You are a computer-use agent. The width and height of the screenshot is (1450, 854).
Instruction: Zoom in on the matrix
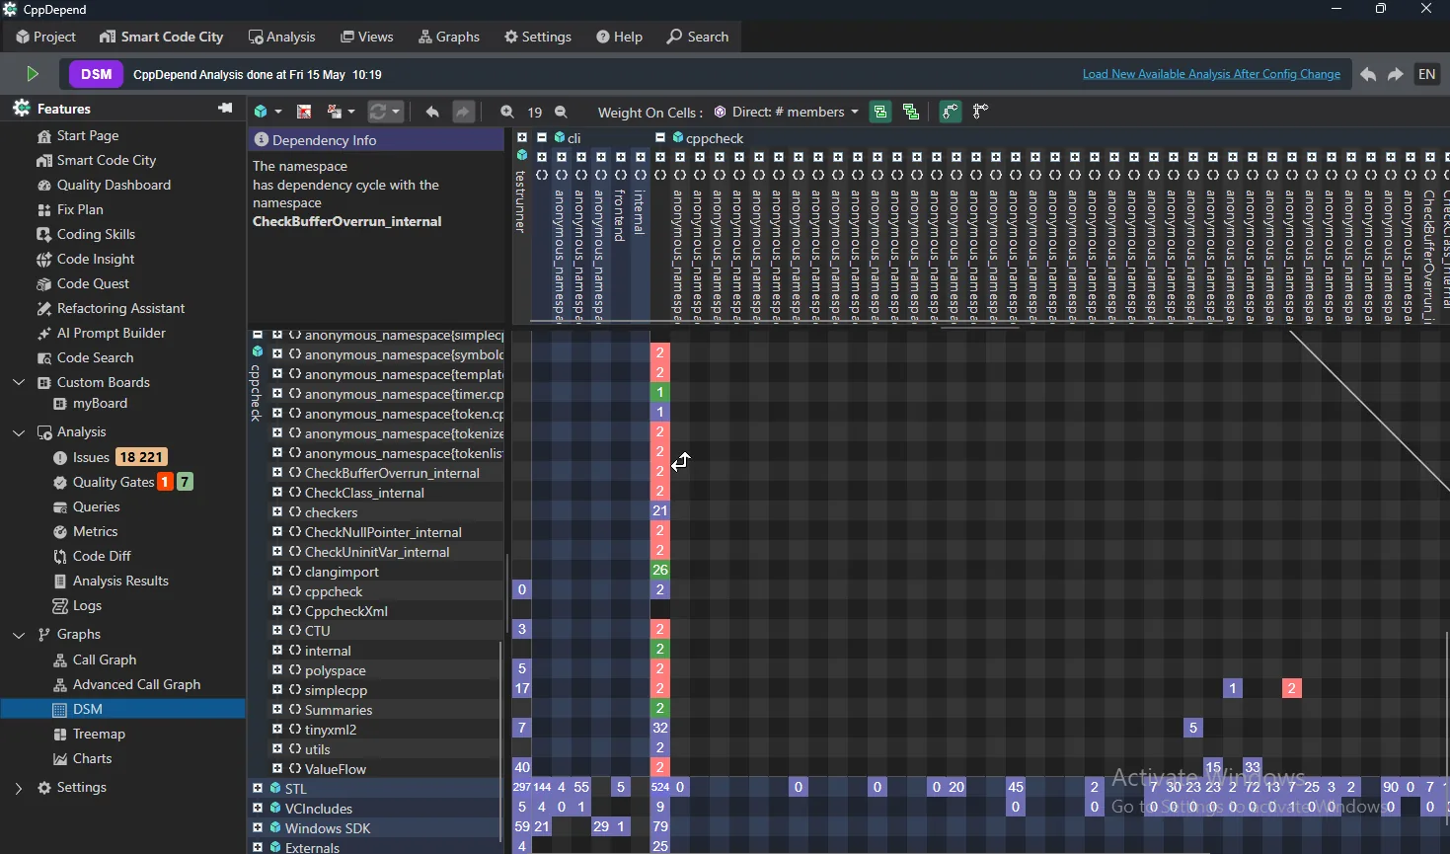pos(507,112)
